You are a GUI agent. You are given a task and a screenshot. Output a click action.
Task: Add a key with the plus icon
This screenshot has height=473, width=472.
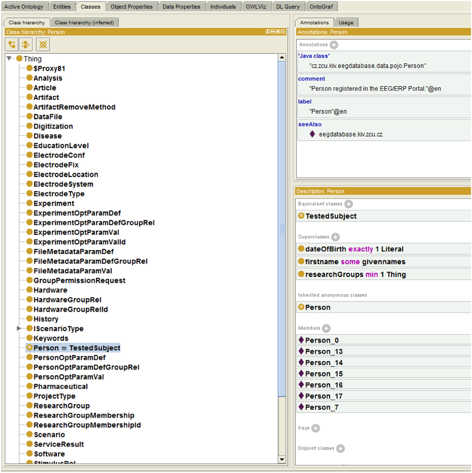pos(316,428)
